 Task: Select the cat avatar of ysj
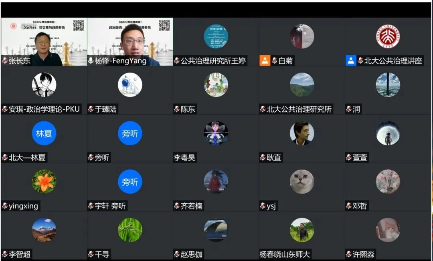(x=302, y=181)
